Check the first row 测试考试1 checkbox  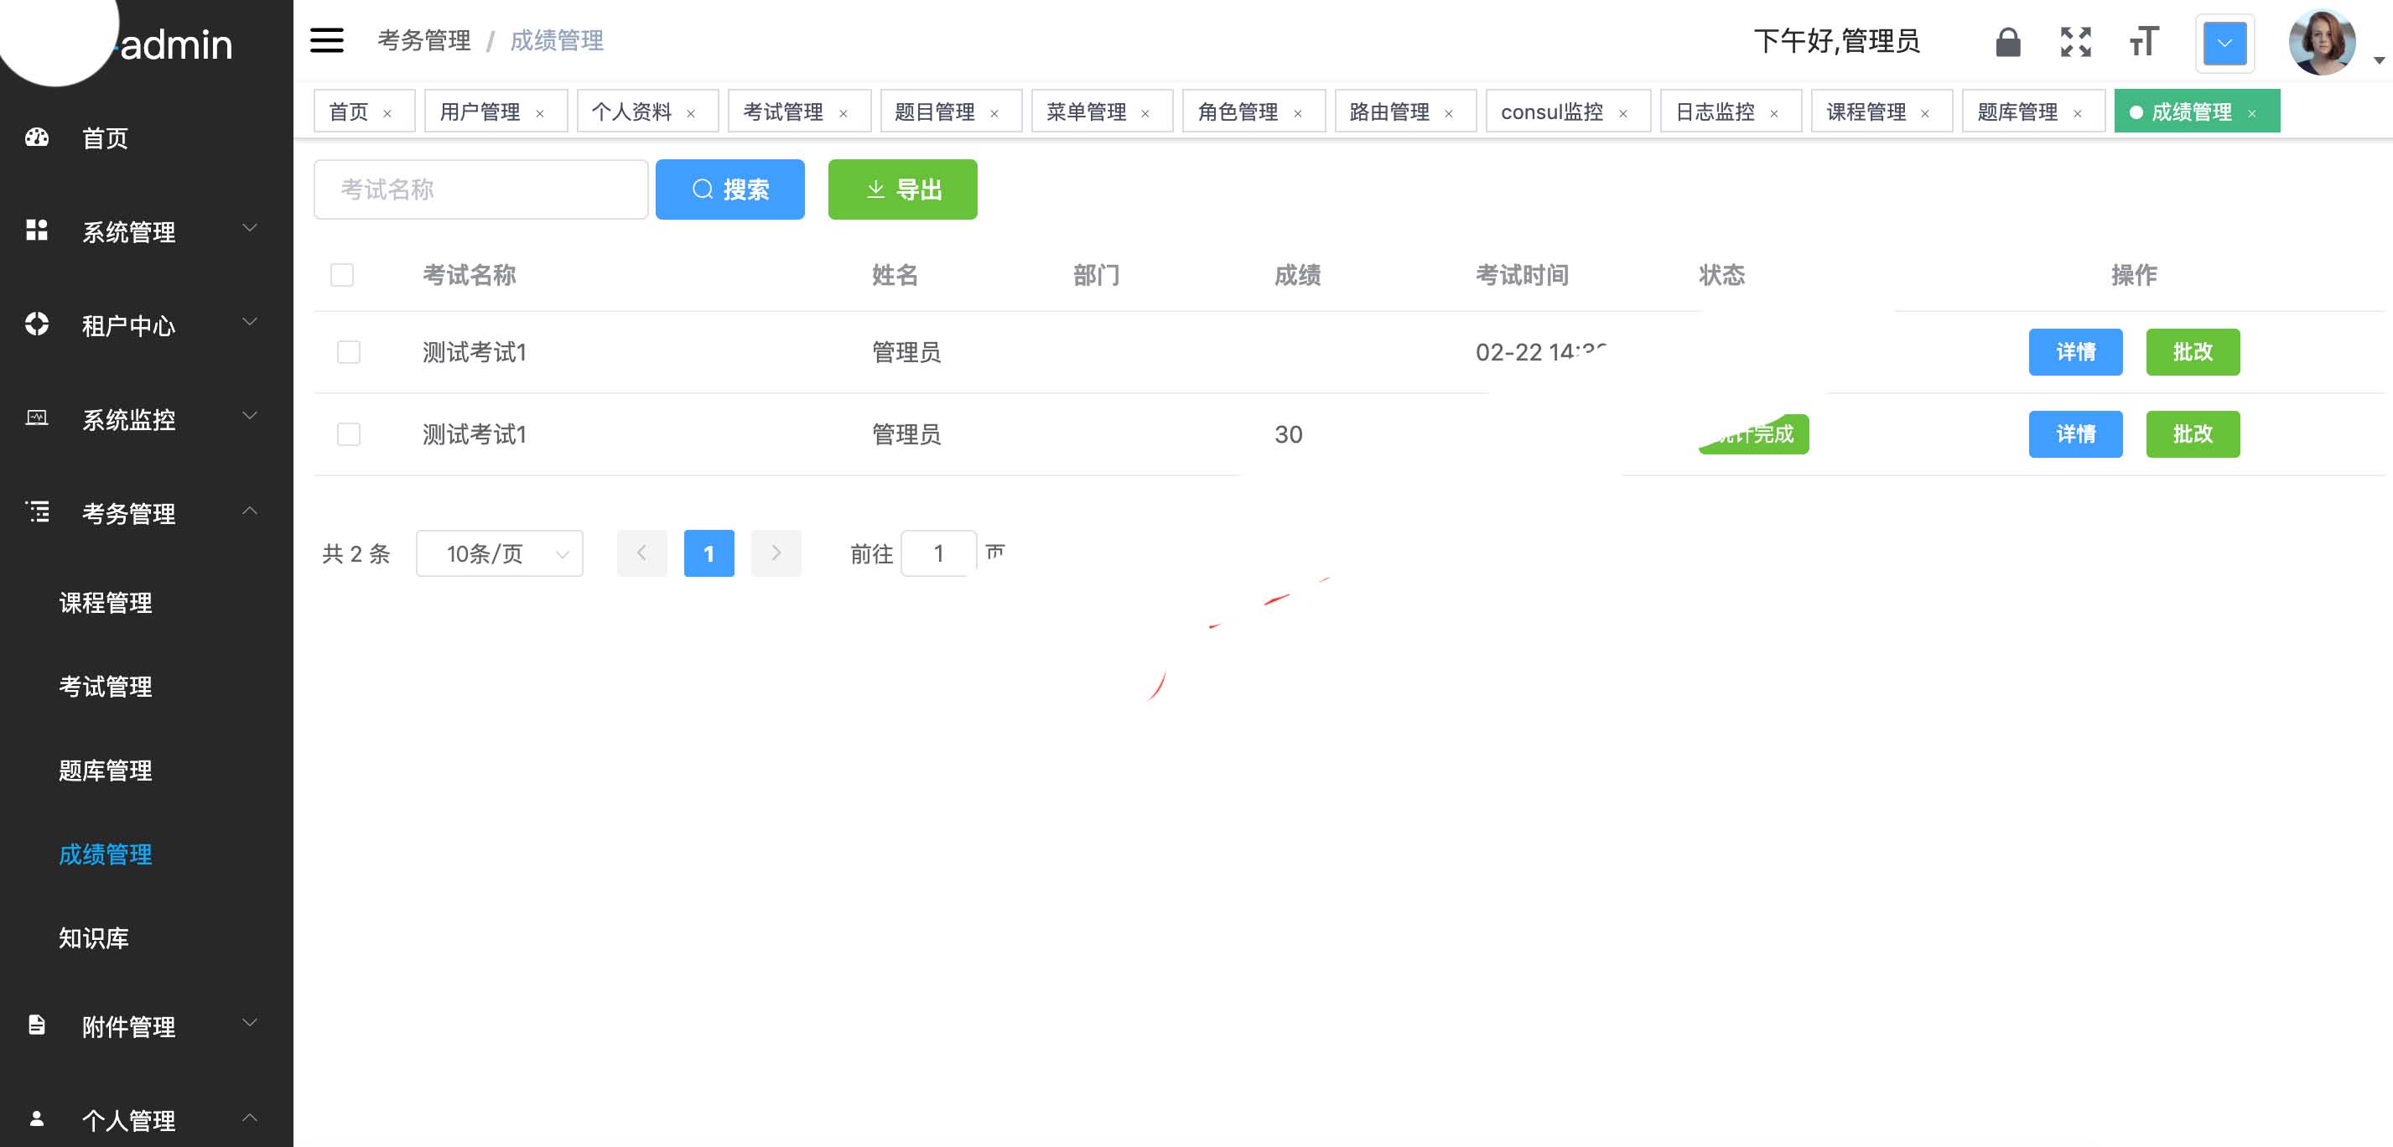tap(348, 352)
